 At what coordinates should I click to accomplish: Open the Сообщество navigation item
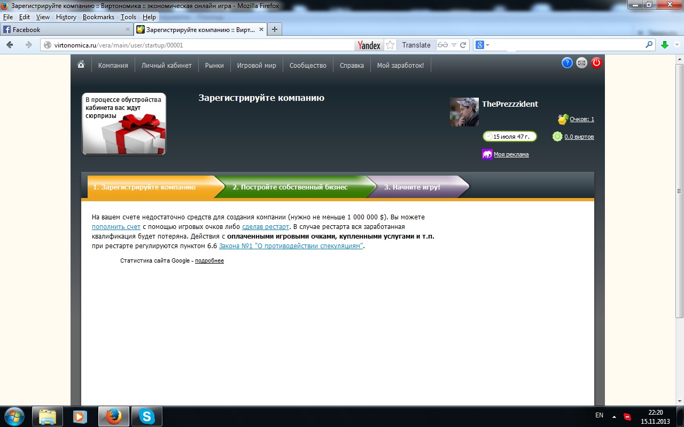(x=308, y=66)
